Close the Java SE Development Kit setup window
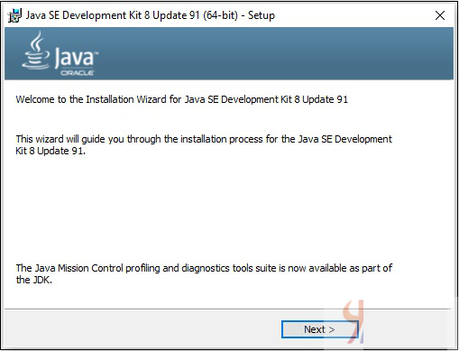This screenshot has height=351, width=459. click(440, 15)
